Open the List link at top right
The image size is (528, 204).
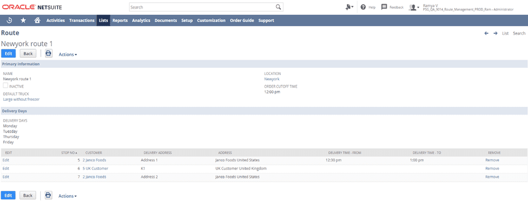tap(505, 33)
